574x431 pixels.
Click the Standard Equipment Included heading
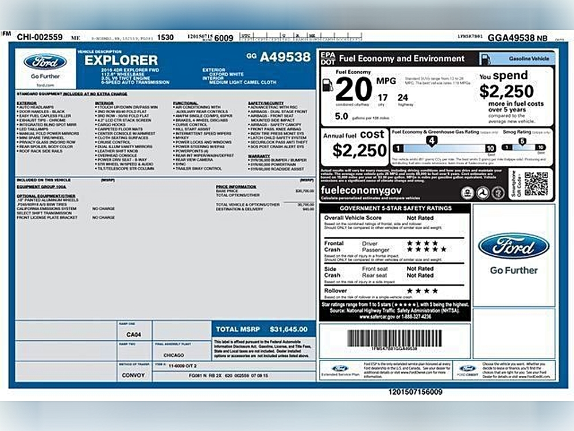click(x=72, y=94)
